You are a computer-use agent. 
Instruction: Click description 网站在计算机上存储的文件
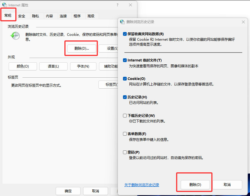click(x=150, y=84)
